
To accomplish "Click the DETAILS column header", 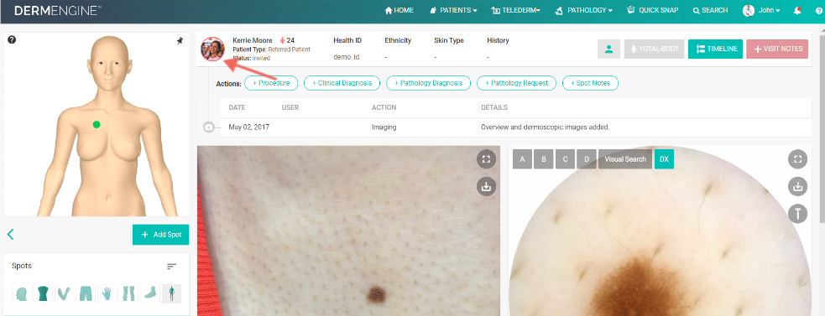I will click(x=494, y=108).
